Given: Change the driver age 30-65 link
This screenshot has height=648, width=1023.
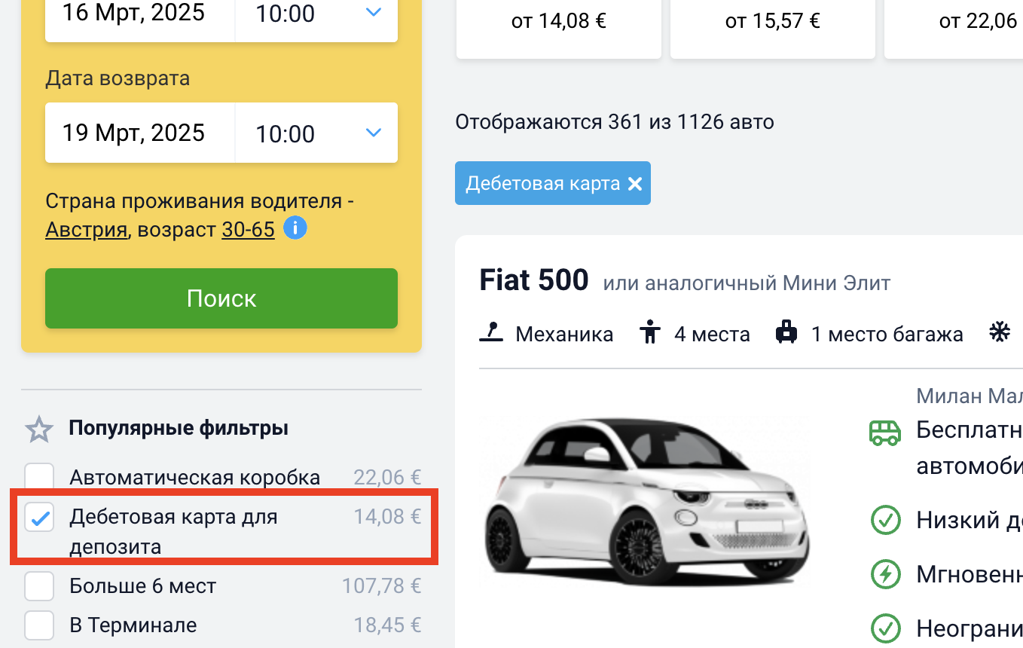Looking at the screenshot, I should pos(248,229).
